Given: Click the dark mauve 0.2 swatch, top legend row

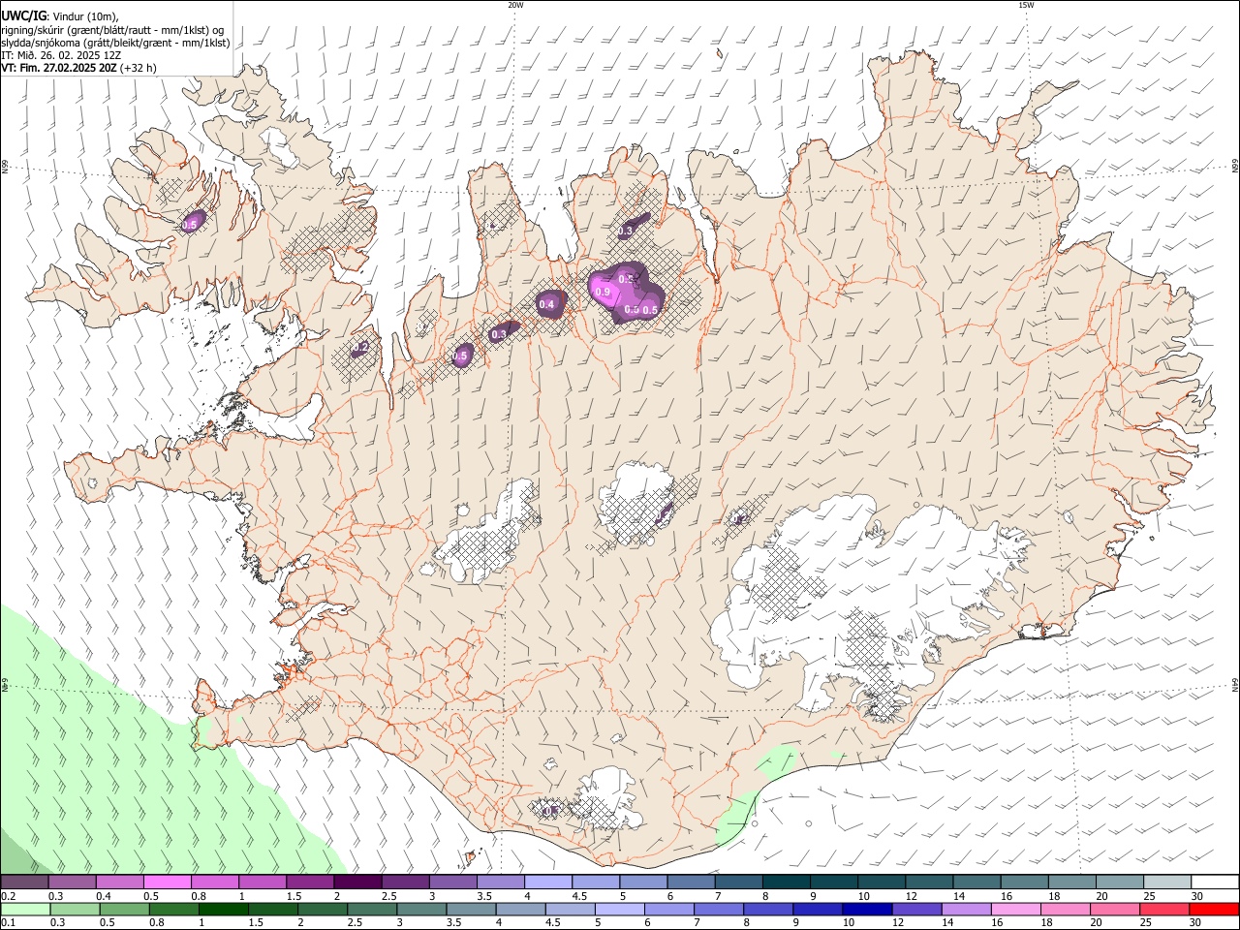Looking at the screenshot, I should point(24,883).
